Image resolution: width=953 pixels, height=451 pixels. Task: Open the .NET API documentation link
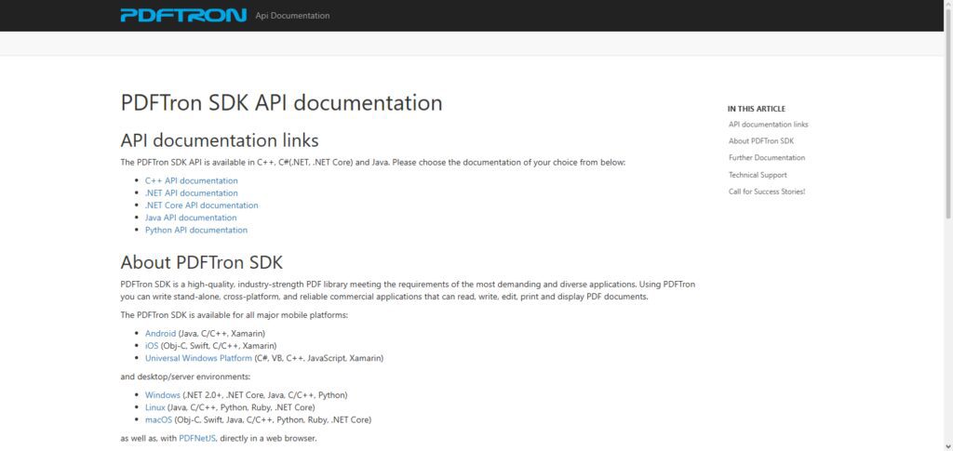coord(192,193)
